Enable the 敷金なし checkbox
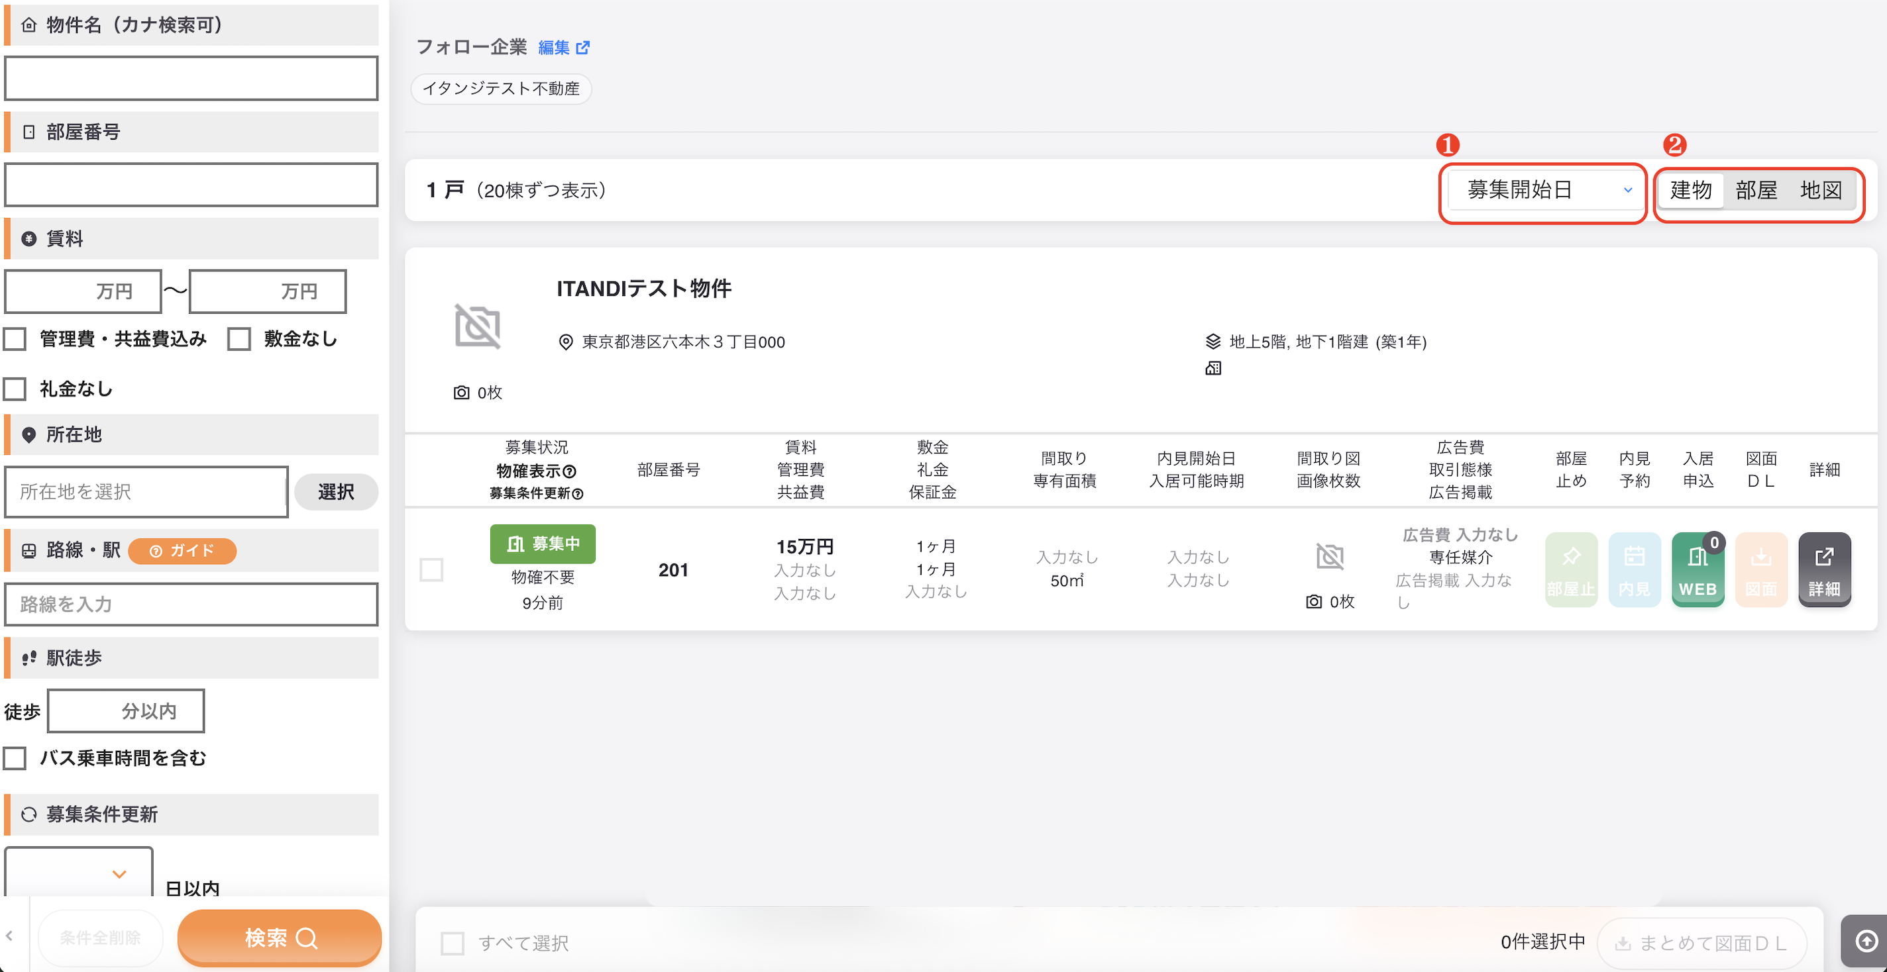 point(239,339)
